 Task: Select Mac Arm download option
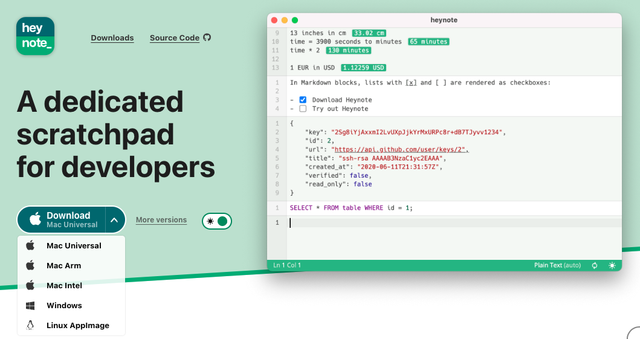point(71,265)
